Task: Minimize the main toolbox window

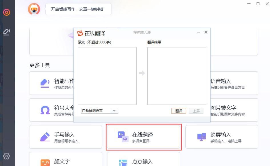Action: pyautogui.click(x=249, y=4)
